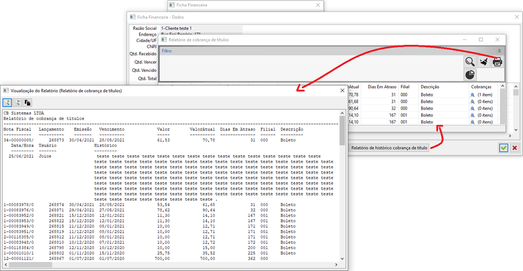
Task: Run the filter search with magnifying glass
Action: click(x=470, y=62)
